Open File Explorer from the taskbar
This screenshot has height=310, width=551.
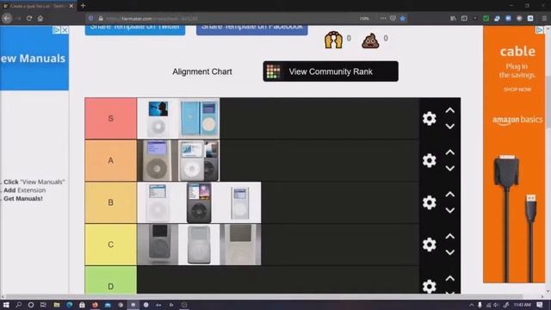(x=57, y=305)
